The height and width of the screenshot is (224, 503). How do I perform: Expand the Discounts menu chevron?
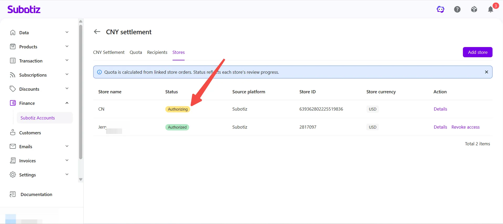67,89
